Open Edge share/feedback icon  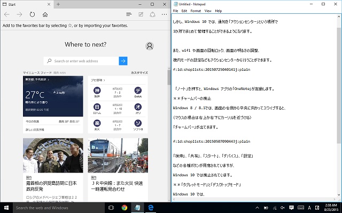152,14
